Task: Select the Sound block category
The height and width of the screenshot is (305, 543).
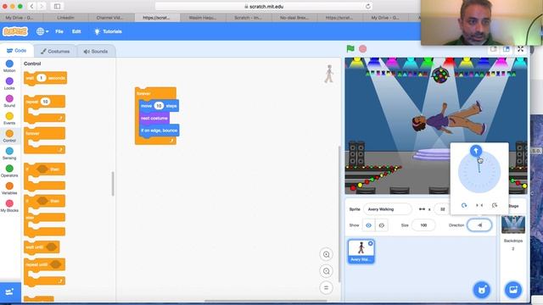Action: (x=9, y=101)
